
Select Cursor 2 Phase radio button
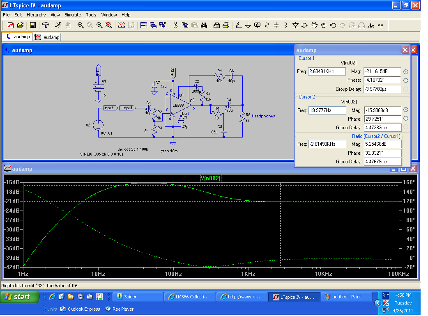coord(406,118)
